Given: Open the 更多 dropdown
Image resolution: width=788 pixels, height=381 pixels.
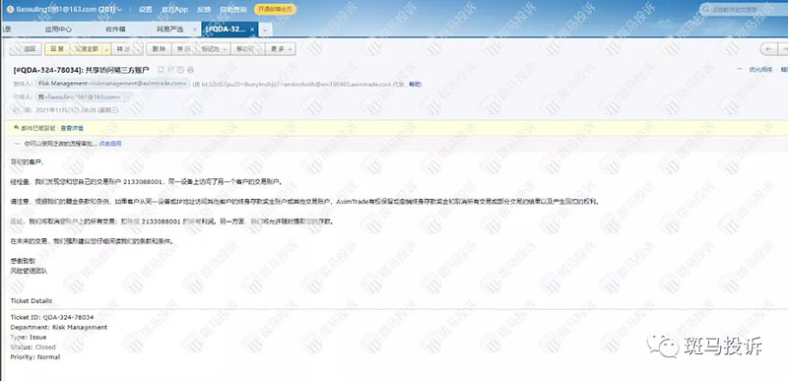Looking at the screenshot, I should click(x=281, y=48).
